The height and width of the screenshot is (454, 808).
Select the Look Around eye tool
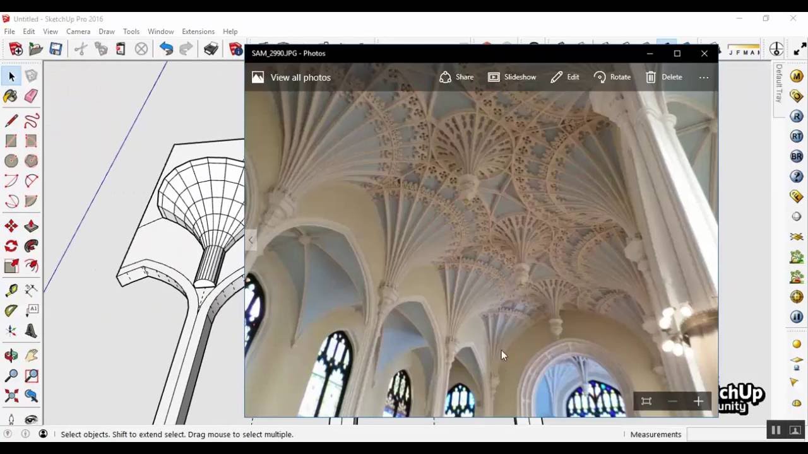pos(31,420)
